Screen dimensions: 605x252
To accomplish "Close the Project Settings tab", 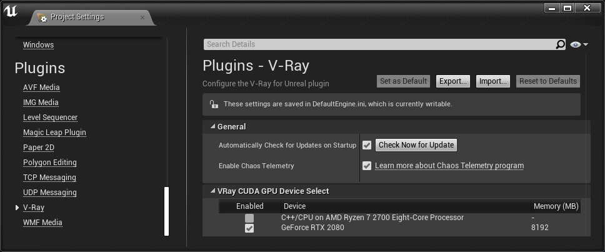I will (x=142, y=18).
